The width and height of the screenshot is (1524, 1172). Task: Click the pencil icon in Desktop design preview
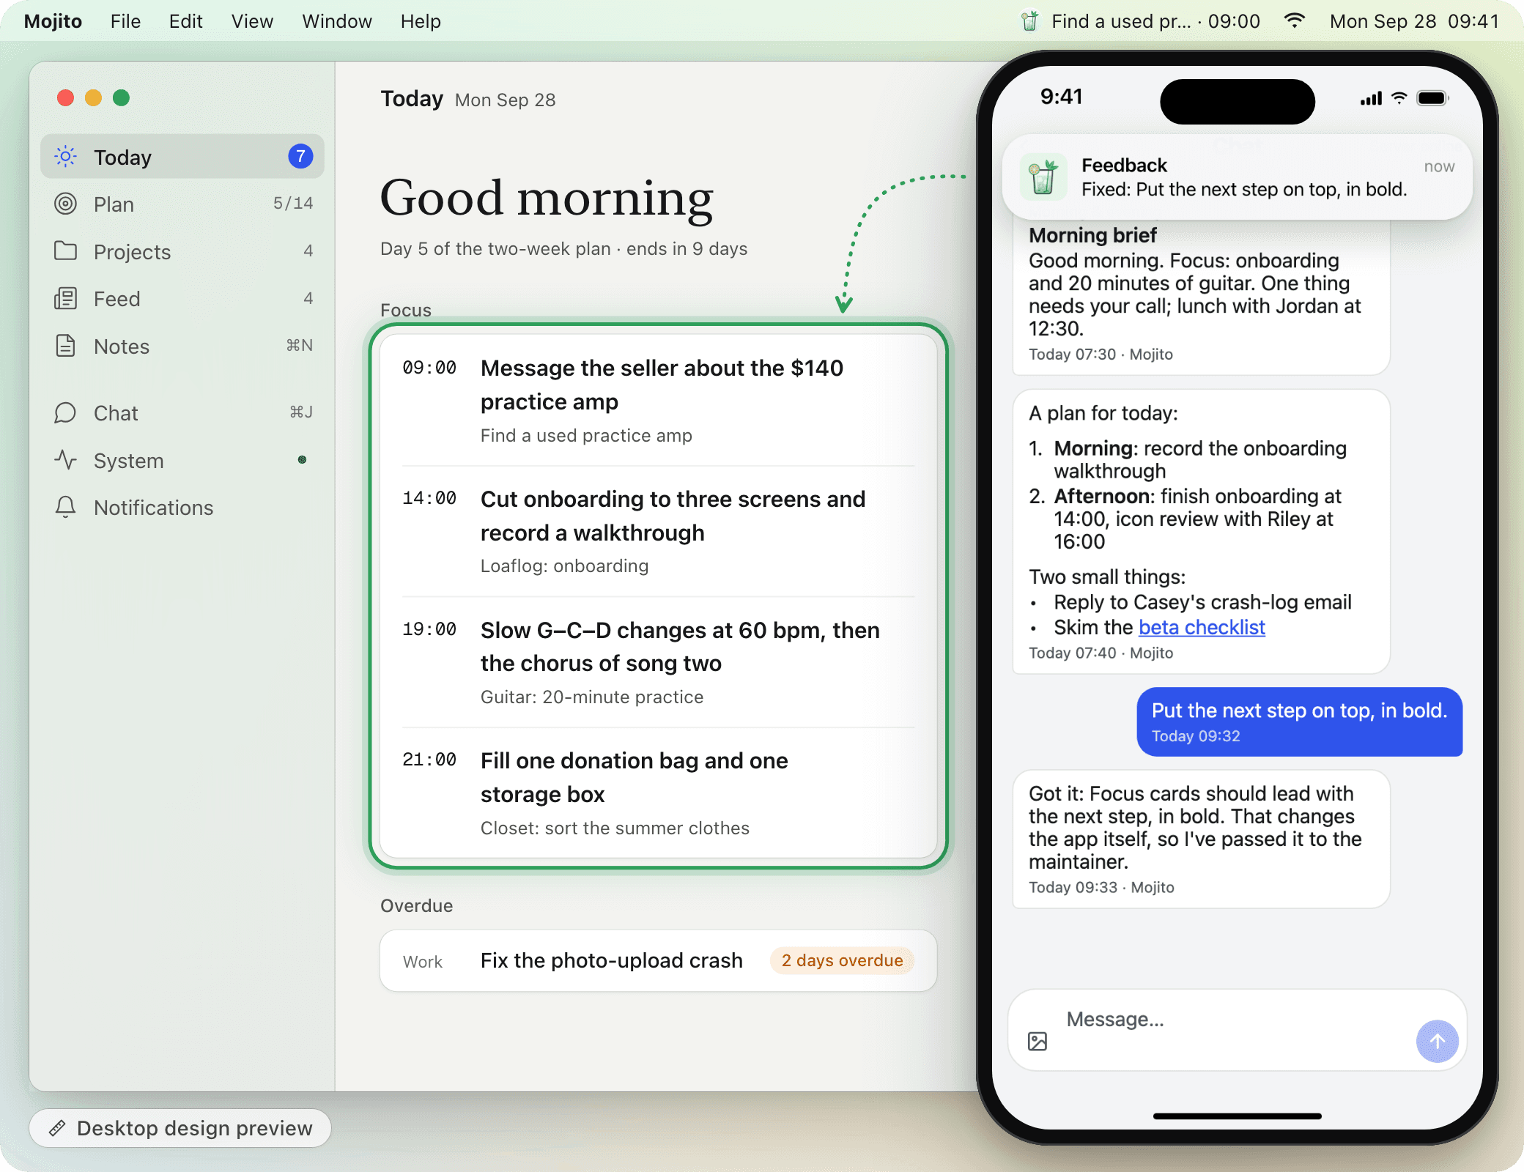point(58,1128)
